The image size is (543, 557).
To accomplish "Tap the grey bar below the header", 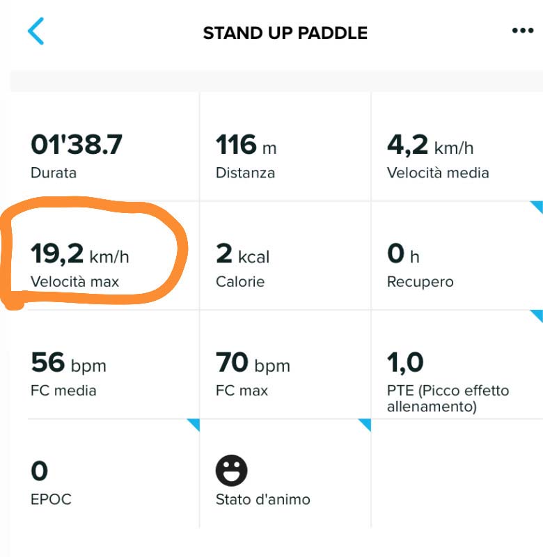I will coord(276,81).
